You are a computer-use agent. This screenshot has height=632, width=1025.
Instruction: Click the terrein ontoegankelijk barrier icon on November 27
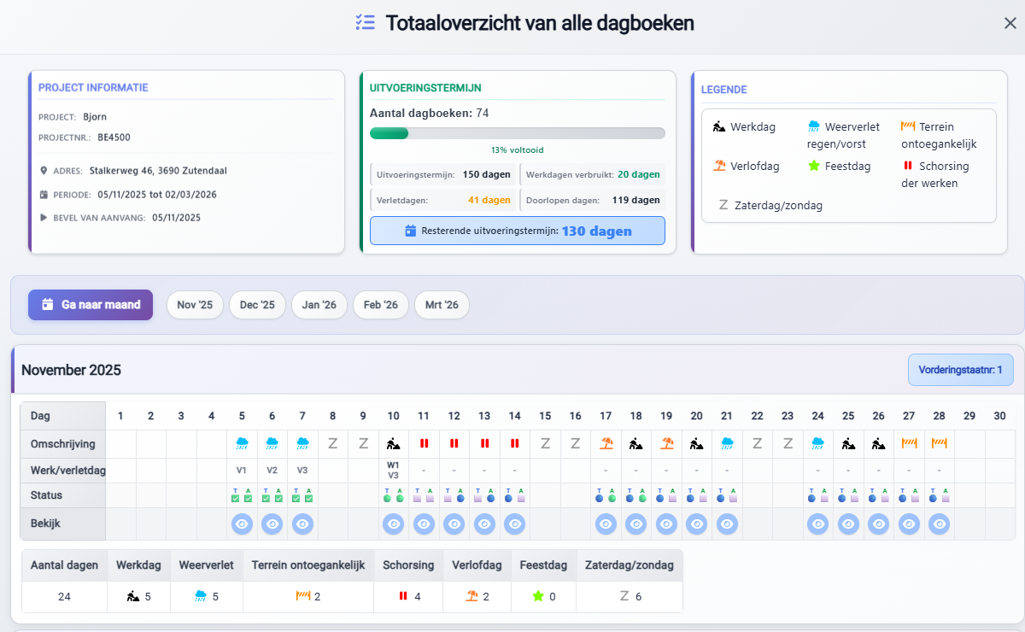908,443
